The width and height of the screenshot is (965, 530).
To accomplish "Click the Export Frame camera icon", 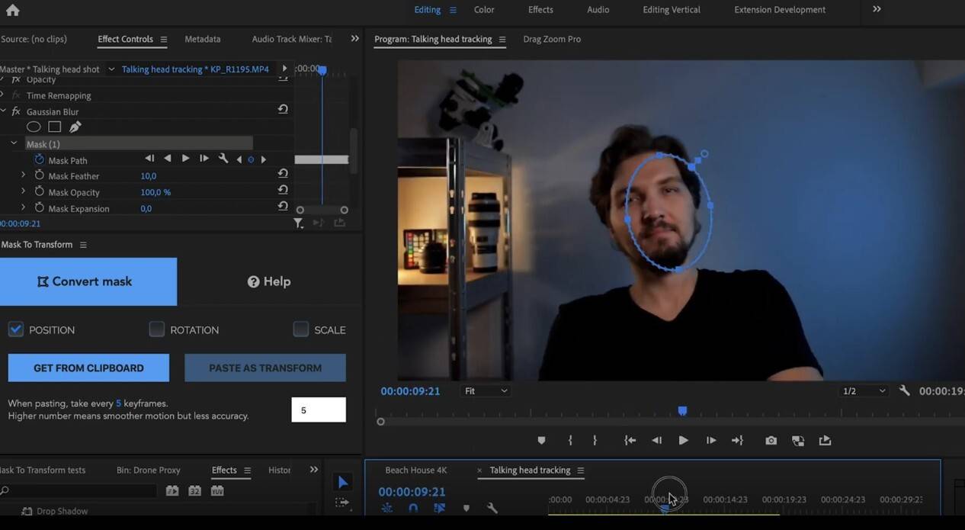I will point(771,441).
